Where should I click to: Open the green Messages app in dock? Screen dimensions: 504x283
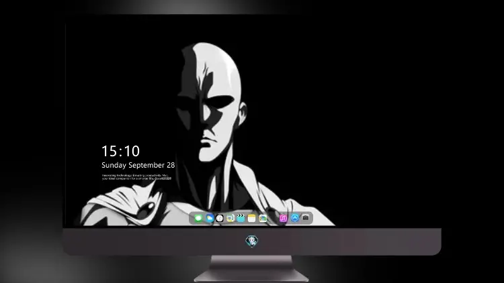point(198,218)
